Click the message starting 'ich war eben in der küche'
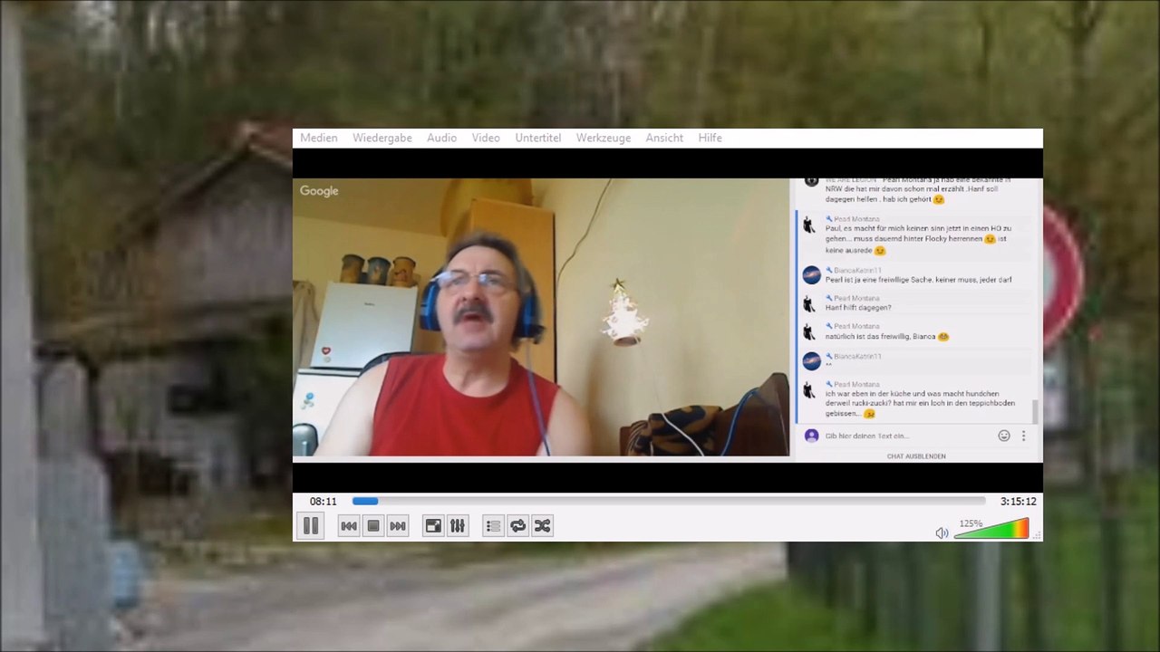Screen dimensions: 1160x652 coord(920,404)
